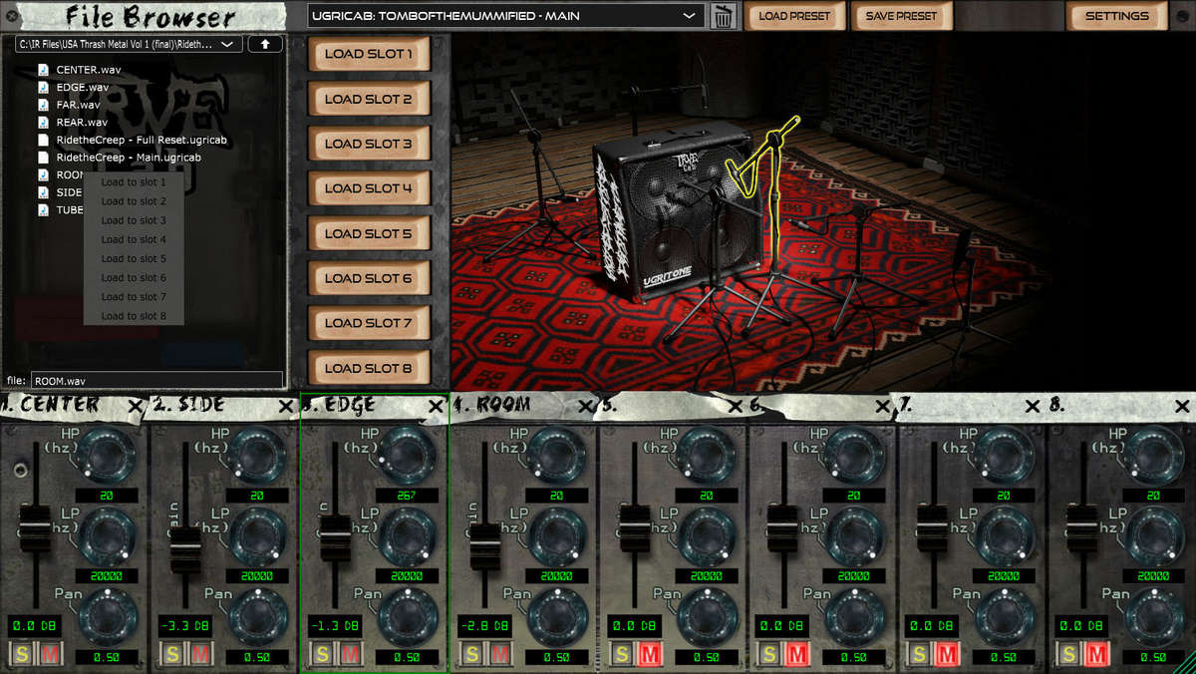Go up one folder with the arrow button
Screen dimensions: 1196x674
265,44
